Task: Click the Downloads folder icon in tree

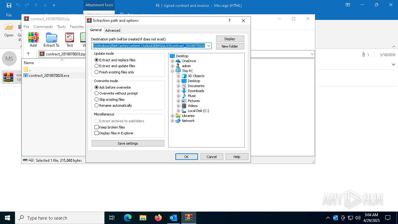Action: click(184, 91)
